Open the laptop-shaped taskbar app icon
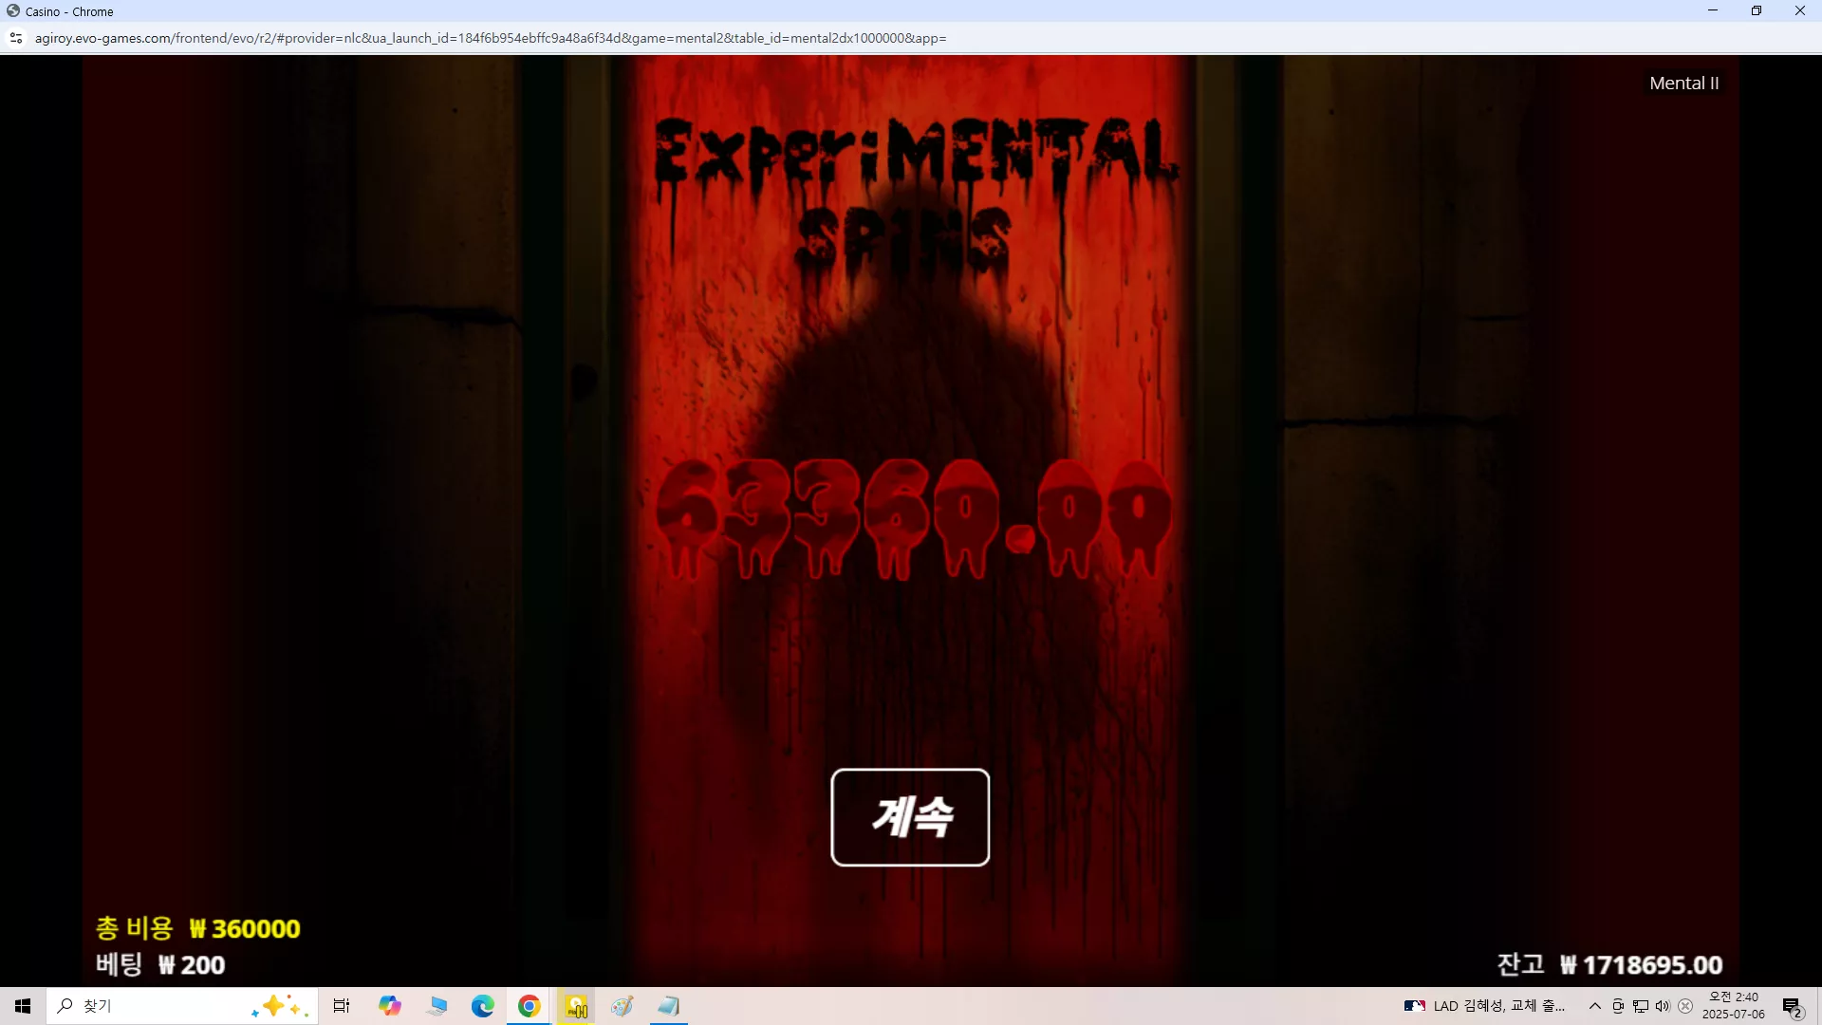Screen dimensions: 1822x1025 click(x=437, y=1006)
